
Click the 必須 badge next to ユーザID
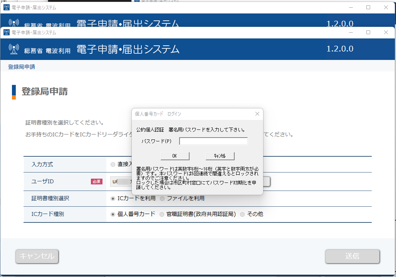point(96,182)
